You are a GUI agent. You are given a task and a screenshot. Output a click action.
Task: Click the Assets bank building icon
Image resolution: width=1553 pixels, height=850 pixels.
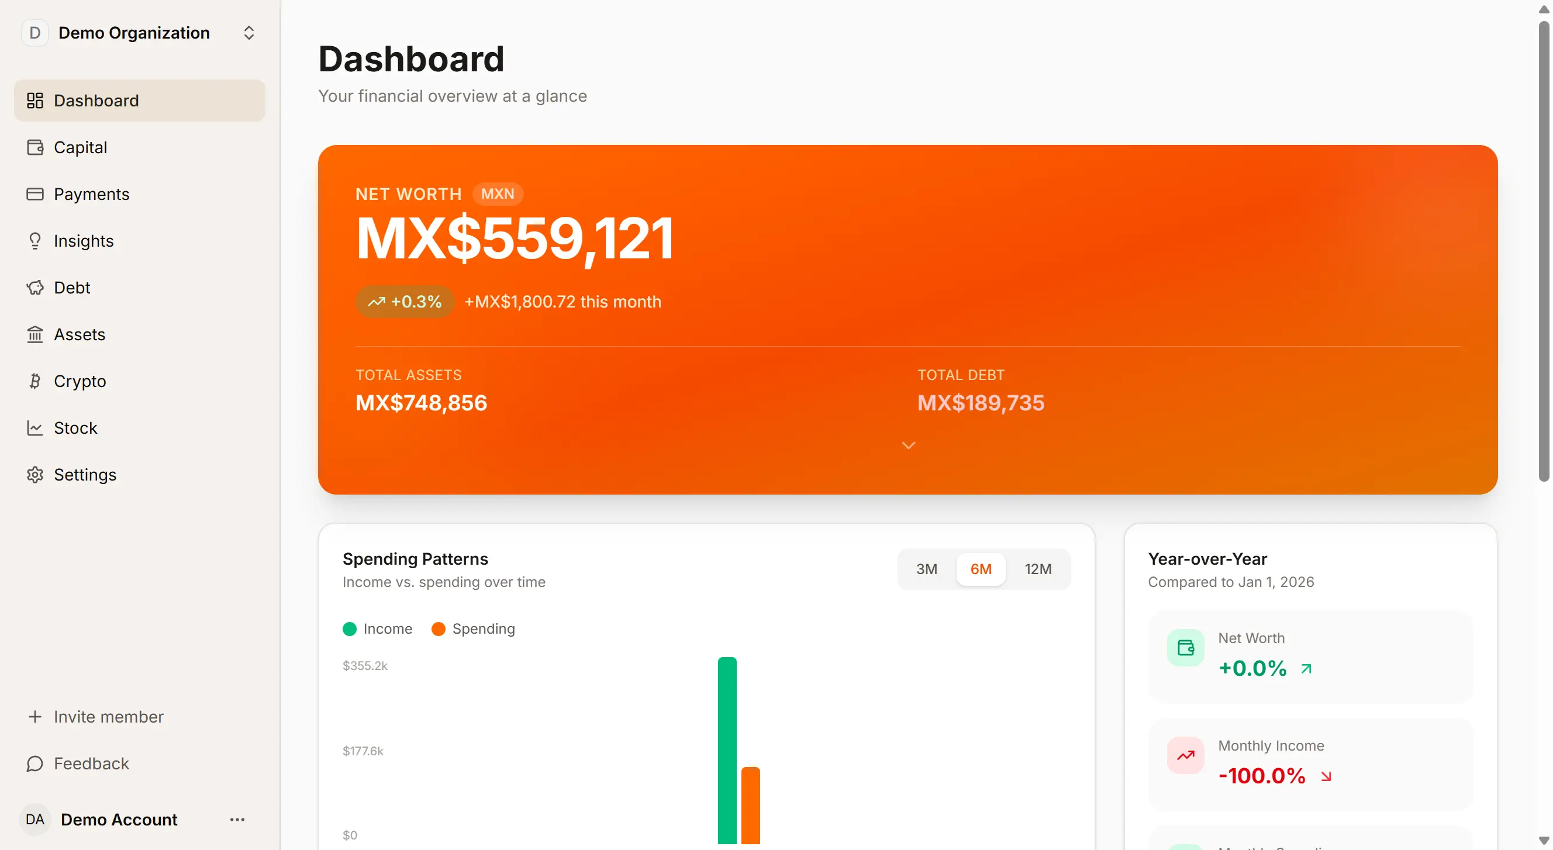(35, 334)
